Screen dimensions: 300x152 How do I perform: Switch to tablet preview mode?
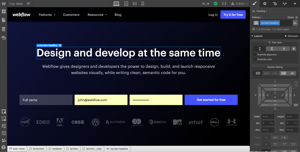pyautogui.click(x=126, y=3)
